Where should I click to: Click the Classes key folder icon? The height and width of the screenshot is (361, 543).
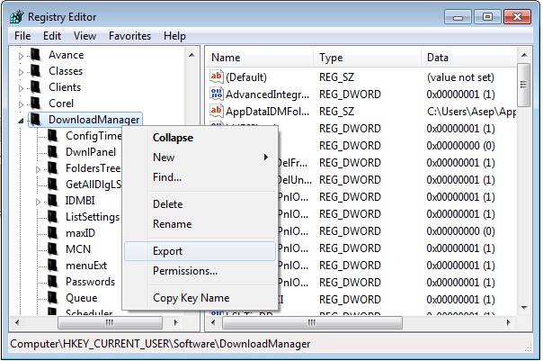[35, 71]
